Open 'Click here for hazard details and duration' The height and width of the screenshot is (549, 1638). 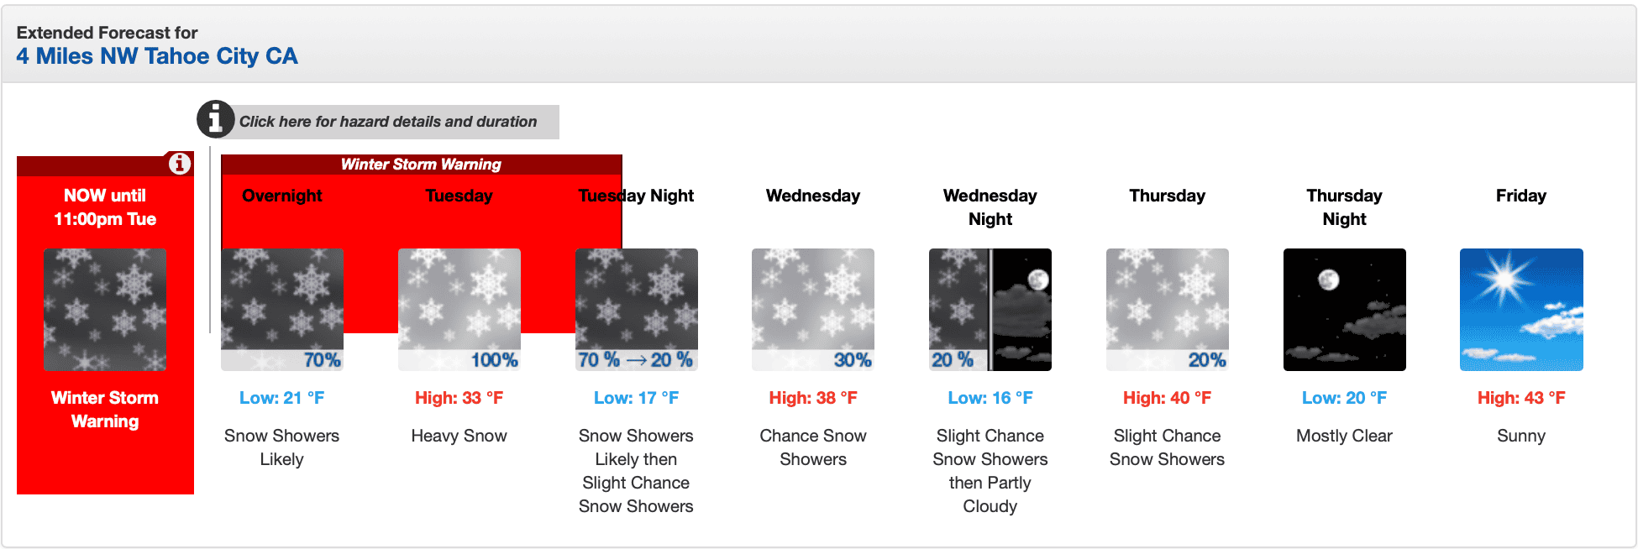point(388,122)
